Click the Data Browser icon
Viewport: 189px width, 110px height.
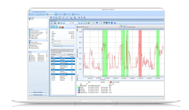[37, 14]
